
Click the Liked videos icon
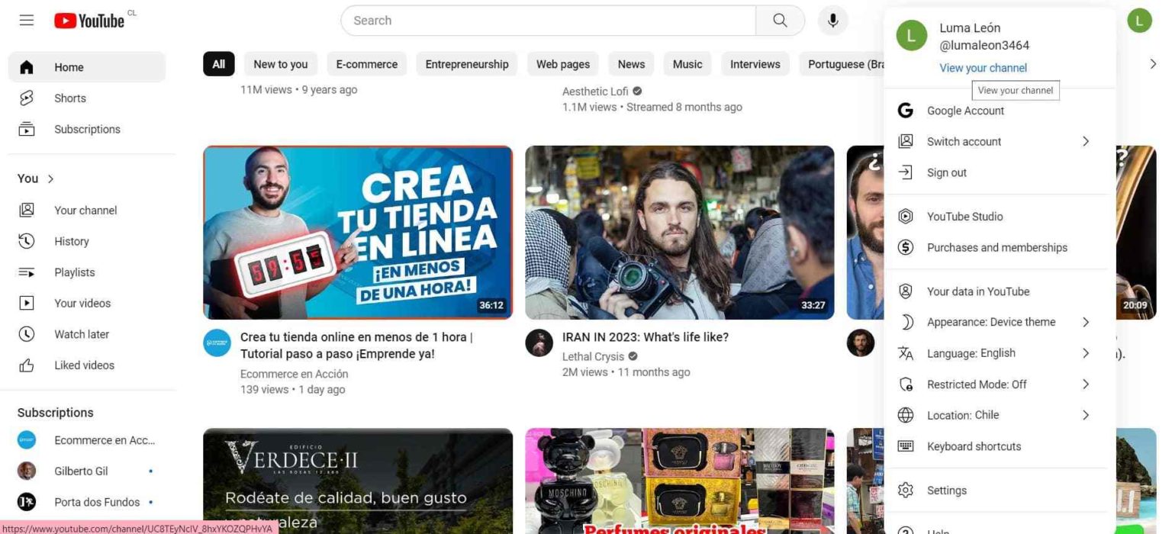pyautogui.click(x=27, y=365)
